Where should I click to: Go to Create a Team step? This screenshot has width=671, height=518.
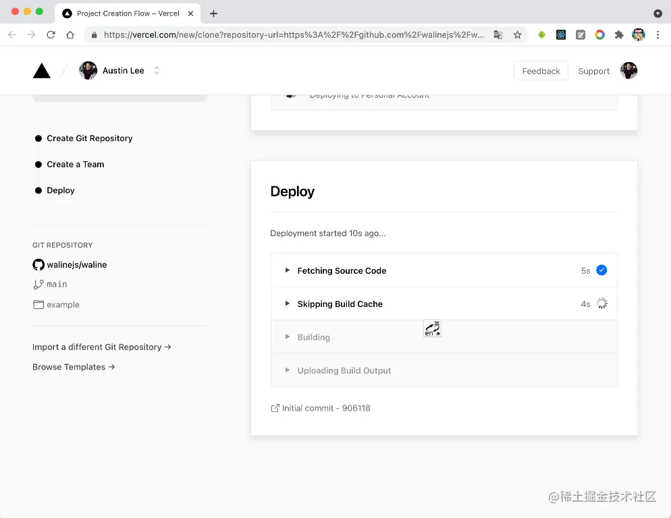coord(76,165)
